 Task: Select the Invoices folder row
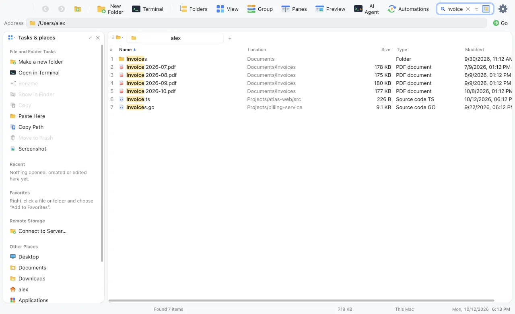click(310, 59)
